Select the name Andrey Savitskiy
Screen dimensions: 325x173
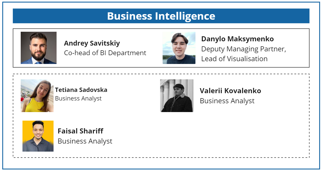(x=92, y=43)
